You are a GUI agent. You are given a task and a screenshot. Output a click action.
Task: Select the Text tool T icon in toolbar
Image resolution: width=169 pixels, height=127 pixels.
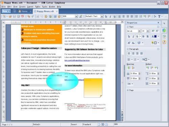[159, 17]
